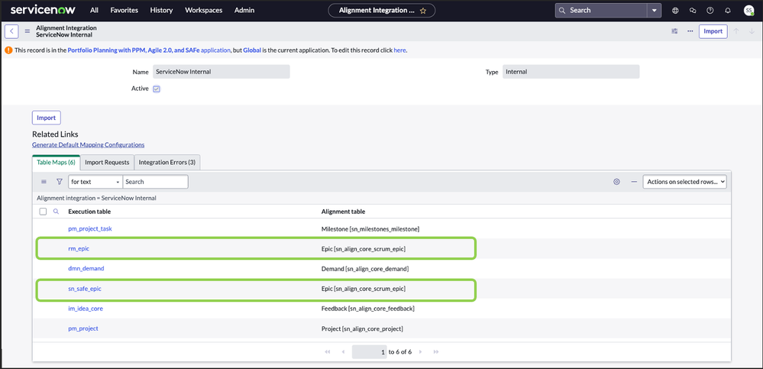Viewport: 763px width, 369px height.
Task: Open the sn_safe_epic table map
Action: click(x=85, y=289)
